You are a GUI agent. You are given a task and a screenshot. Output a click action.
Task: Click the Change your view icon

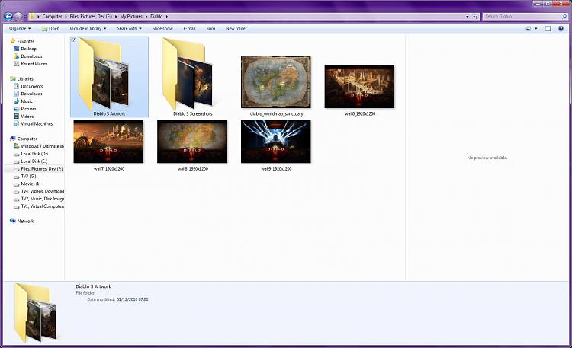tap(529, 28)
